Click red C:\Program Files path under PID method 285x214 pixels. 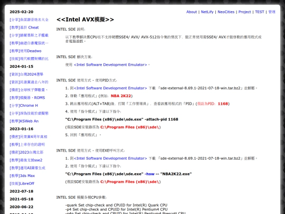[130, 127]
